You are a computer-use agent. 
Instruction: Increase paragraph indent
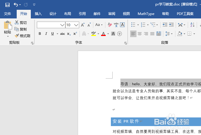[171, 24]
